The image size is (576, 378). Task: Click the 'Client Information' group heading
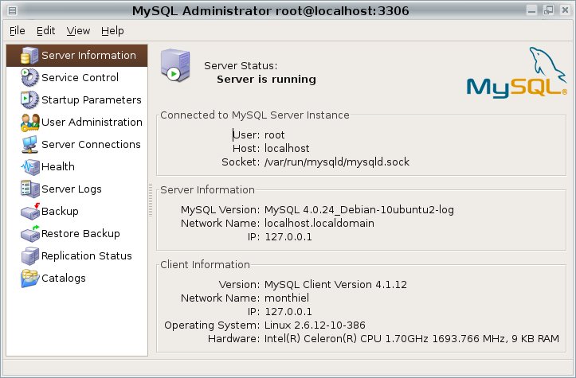205,264
